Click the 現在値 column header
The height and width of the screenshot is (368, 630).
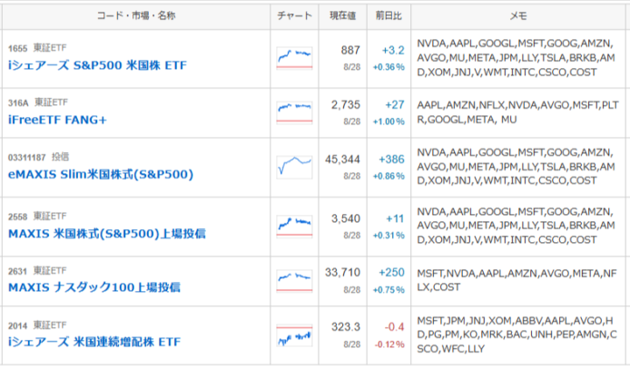coord(343,15)
